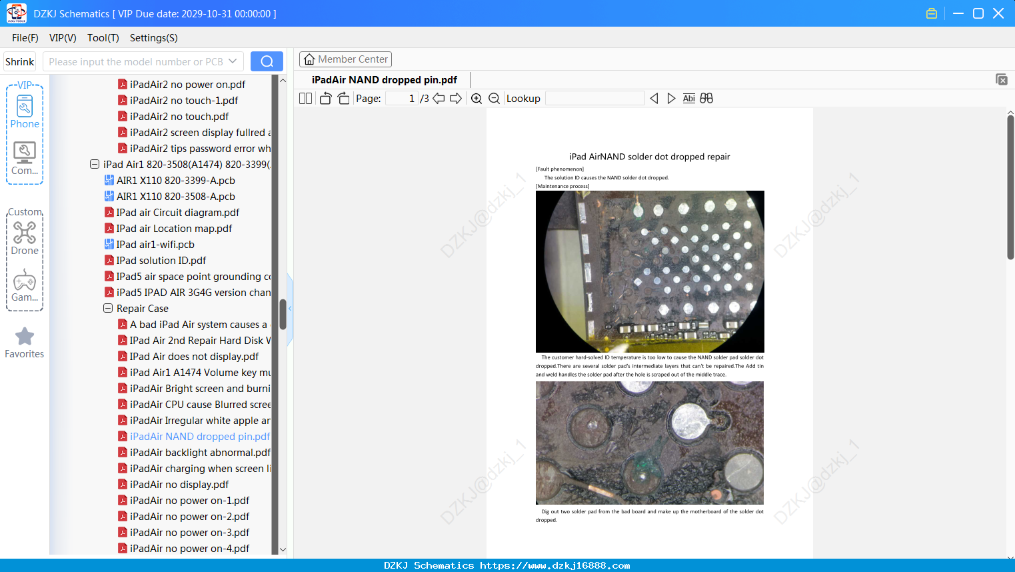Open the VIP(V) menu
1015x572 pixels.
tap(63, 38)
